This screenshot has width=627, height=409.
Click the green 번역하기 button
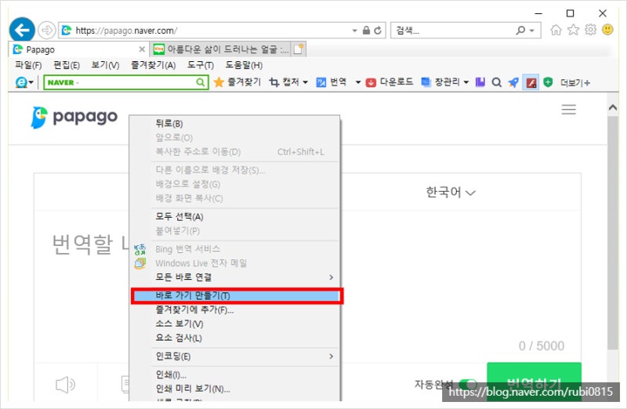[x=534, y=382]
